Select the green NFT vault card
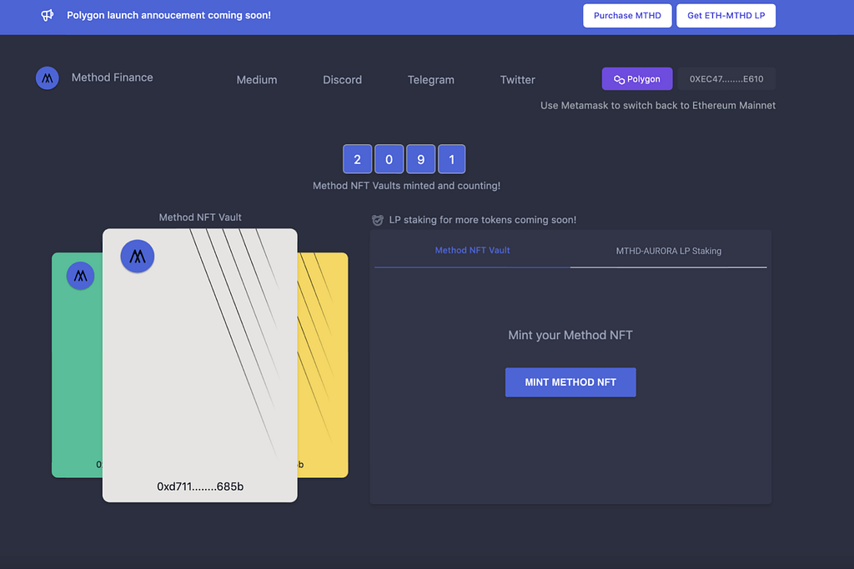854x569 pixels. [x=77, y=365]
